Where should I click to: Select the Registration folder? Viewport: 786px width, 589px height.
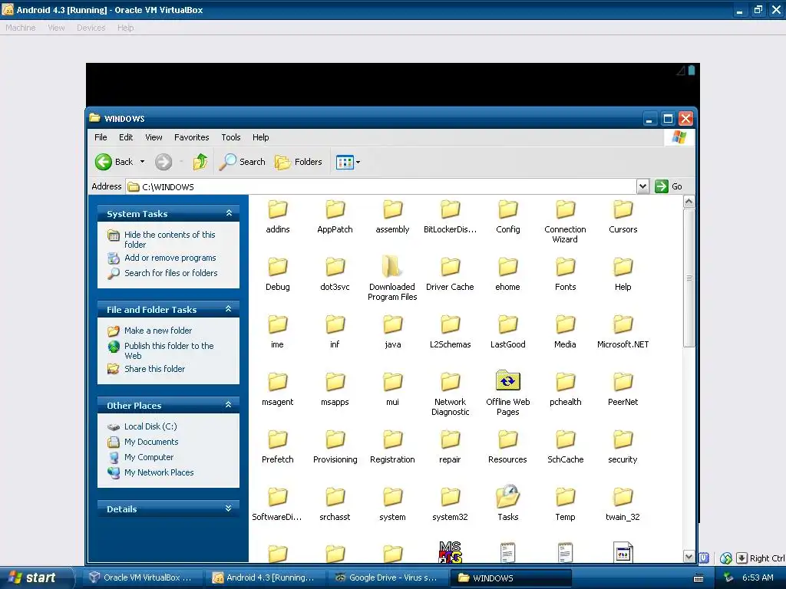tap(392, 447)
